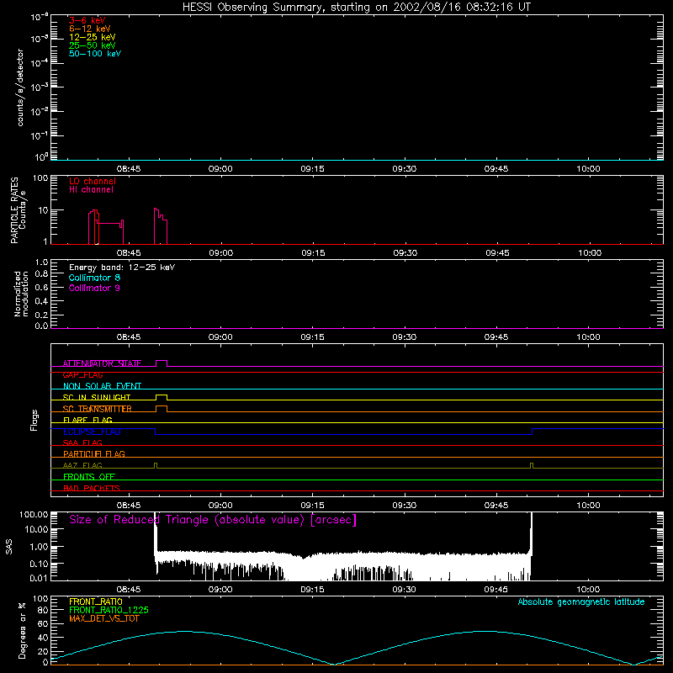
Task: Click the Degrees or % axis label
Action: tap(22, 630)
